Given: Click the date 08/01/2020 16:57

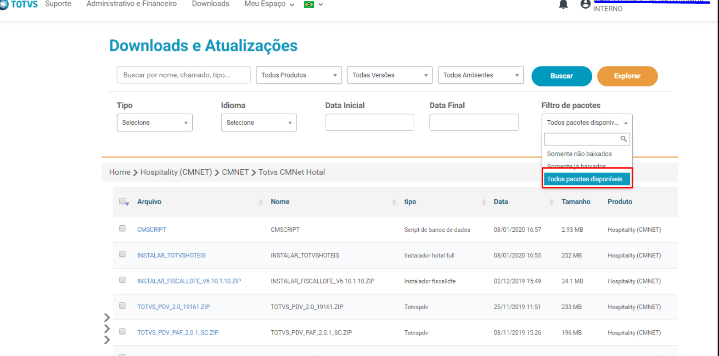Looking at the screenshot, I should pyautogui.click(x=517, y=229).
